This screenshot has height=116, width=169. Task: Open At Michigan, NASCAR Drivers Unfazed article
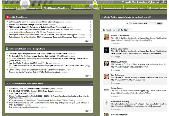pos(32,89)
